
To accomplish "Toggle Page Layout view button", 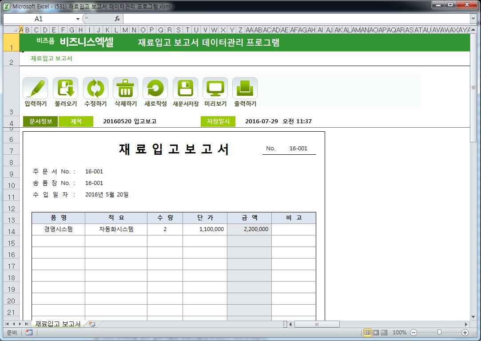I will coord(376,333).
